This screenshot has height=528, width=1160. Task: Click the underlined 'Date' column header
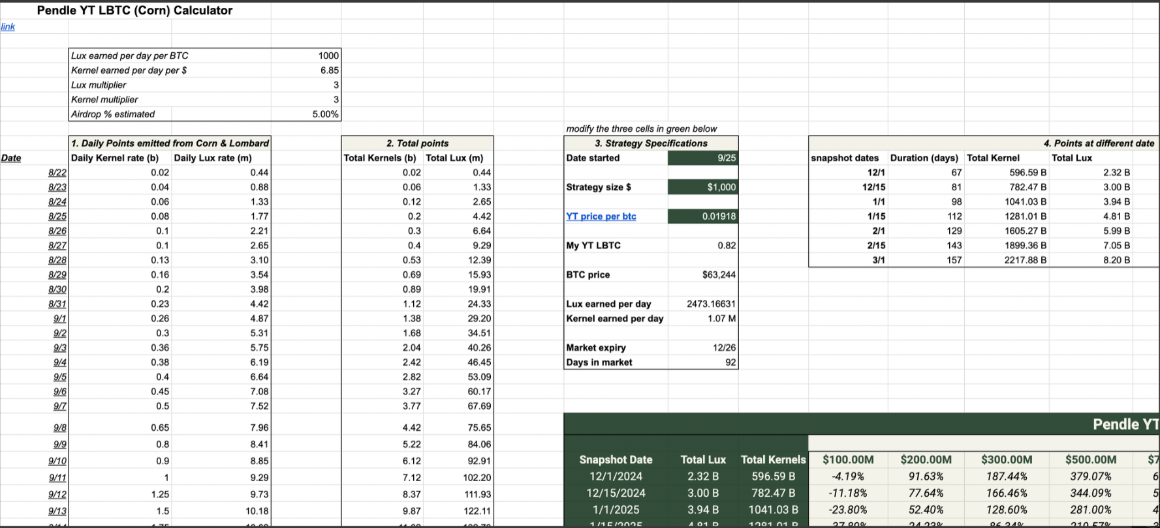click(x=11, y=158)
